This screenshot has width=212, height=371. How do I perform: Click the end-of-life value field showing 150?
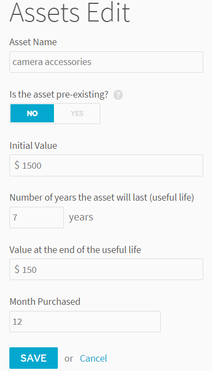coord(106,269)
